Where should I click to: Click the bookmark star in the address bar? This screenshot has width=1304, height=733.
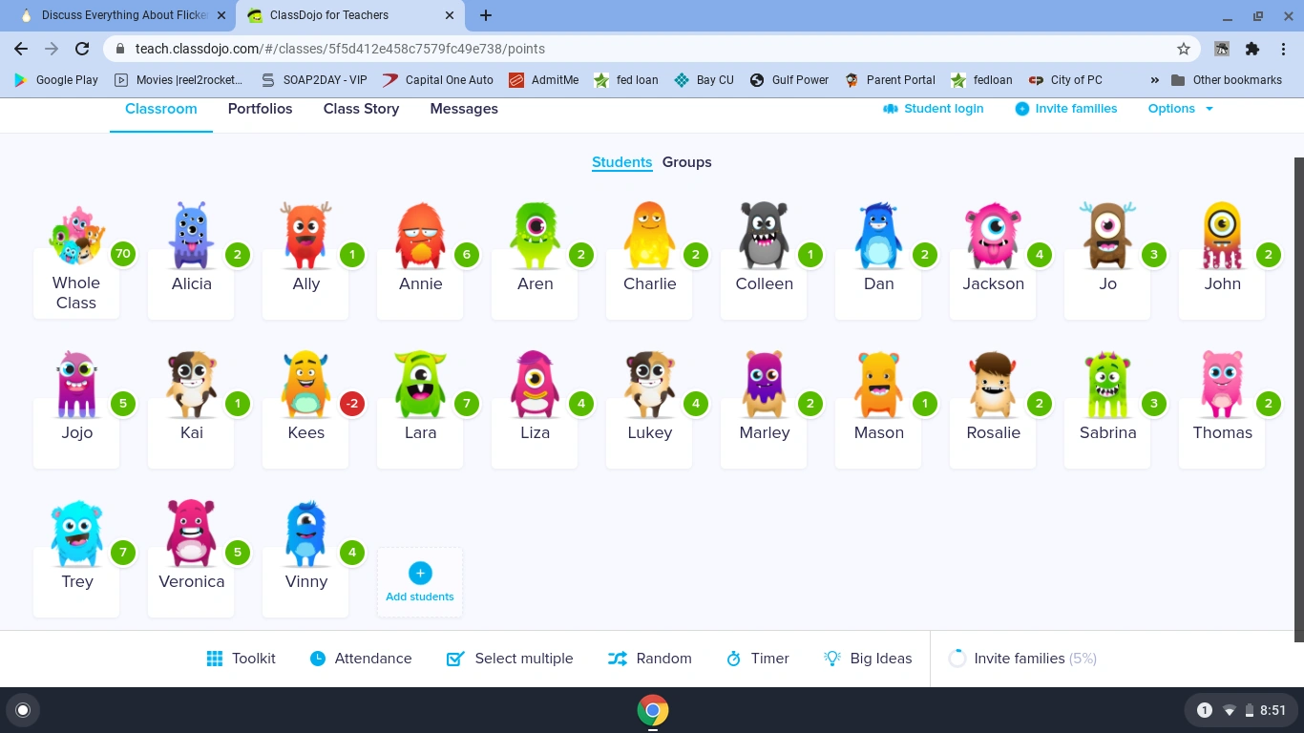click(1184, 49)
